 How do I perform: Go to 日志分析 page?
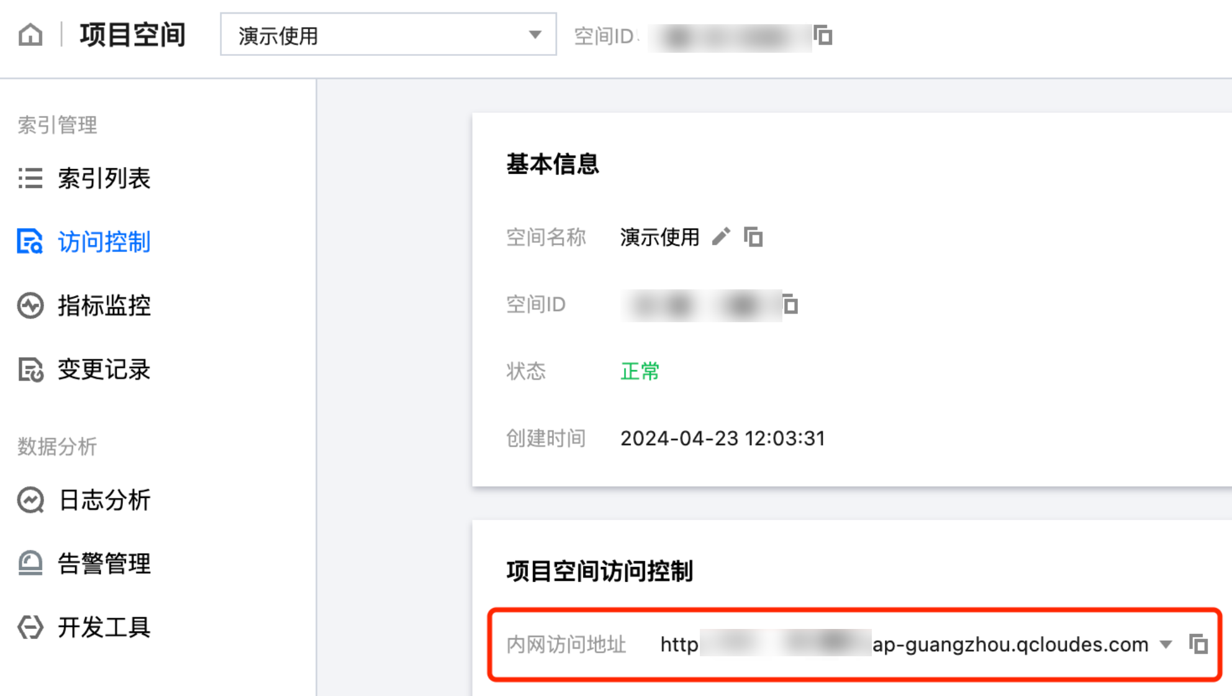(x=104, y=500)
